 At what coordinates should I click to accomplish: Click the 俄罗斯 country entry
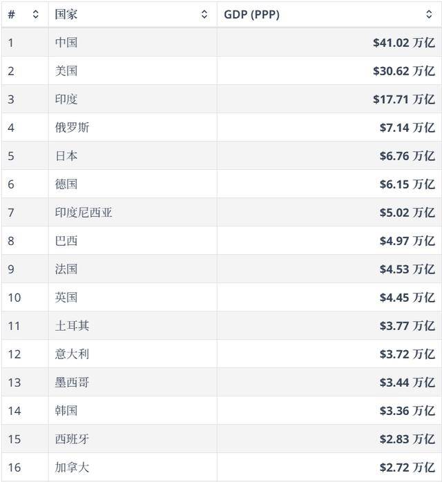[72, 128]
